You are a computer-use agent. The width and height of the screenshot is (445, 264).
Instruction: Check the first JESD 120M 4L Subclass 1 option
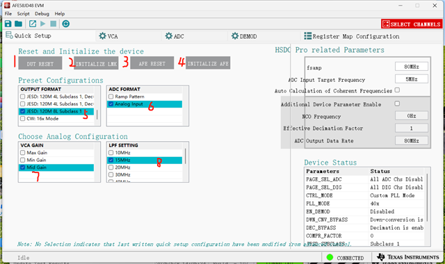pos(23,97)
